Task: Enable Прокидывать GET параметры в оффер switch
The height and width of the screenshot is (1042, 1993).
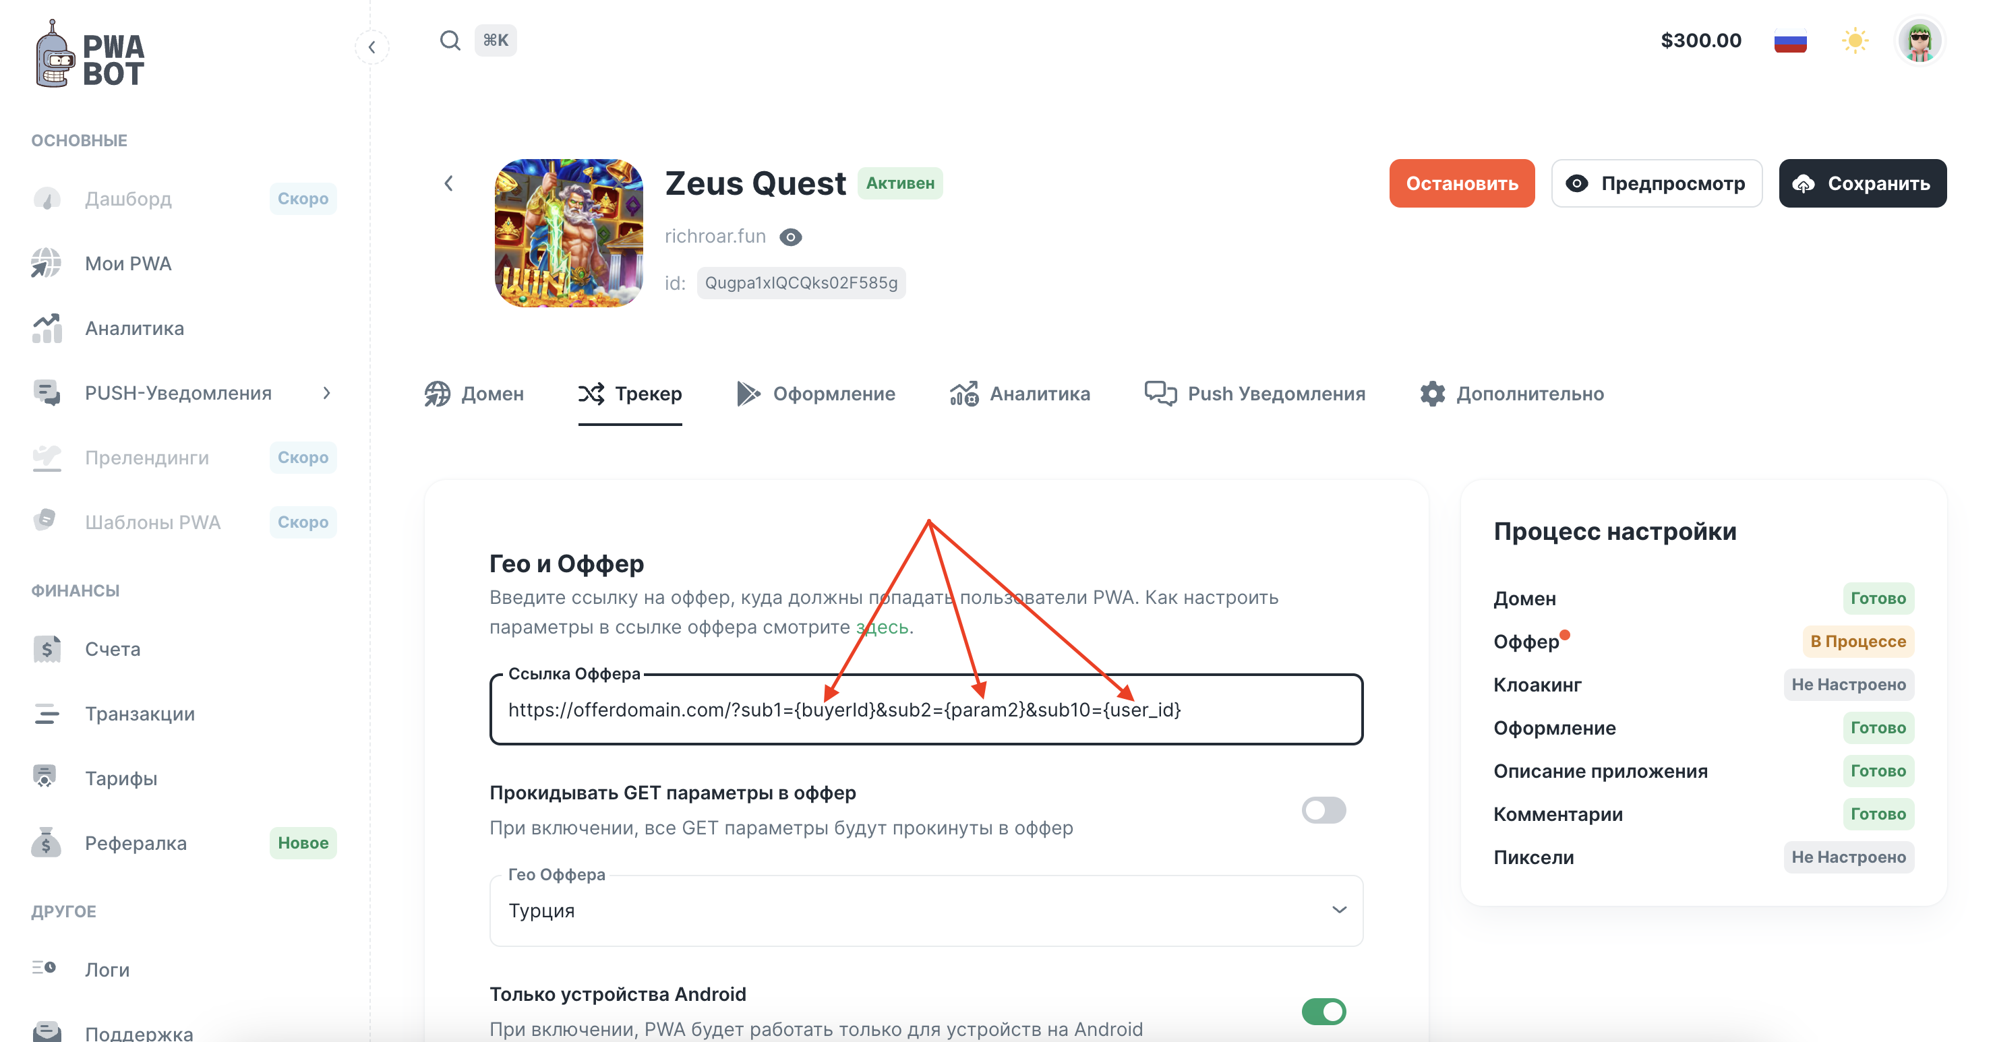Action: [1323, 810]
